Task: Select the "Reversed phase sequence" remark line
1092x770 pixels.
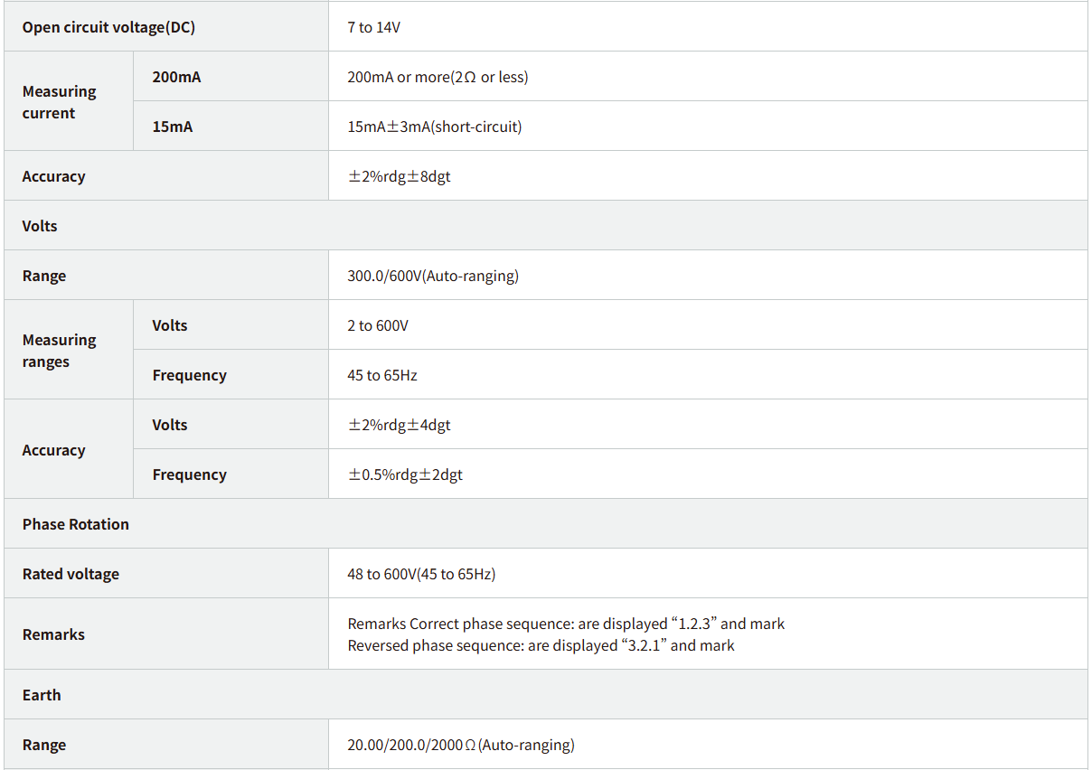Action: [541, 645]
